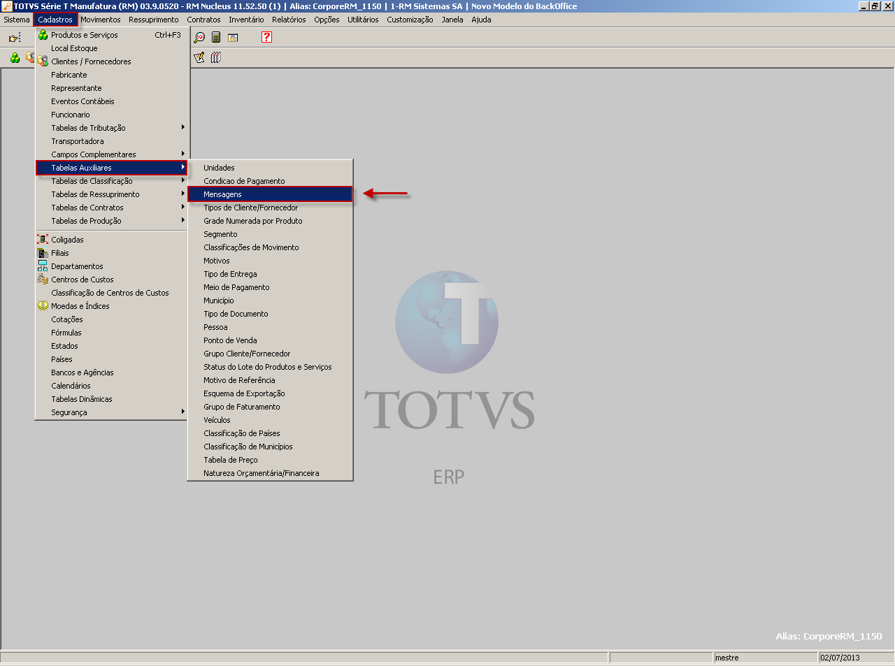Viewport: 895px width, 666px height.
Task: Choose Condicao de Pagamento
Action: coord(270,181)
